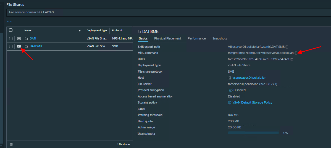
Task: Check the DATISMB file share checkbox
Action: tap(11, 46)
